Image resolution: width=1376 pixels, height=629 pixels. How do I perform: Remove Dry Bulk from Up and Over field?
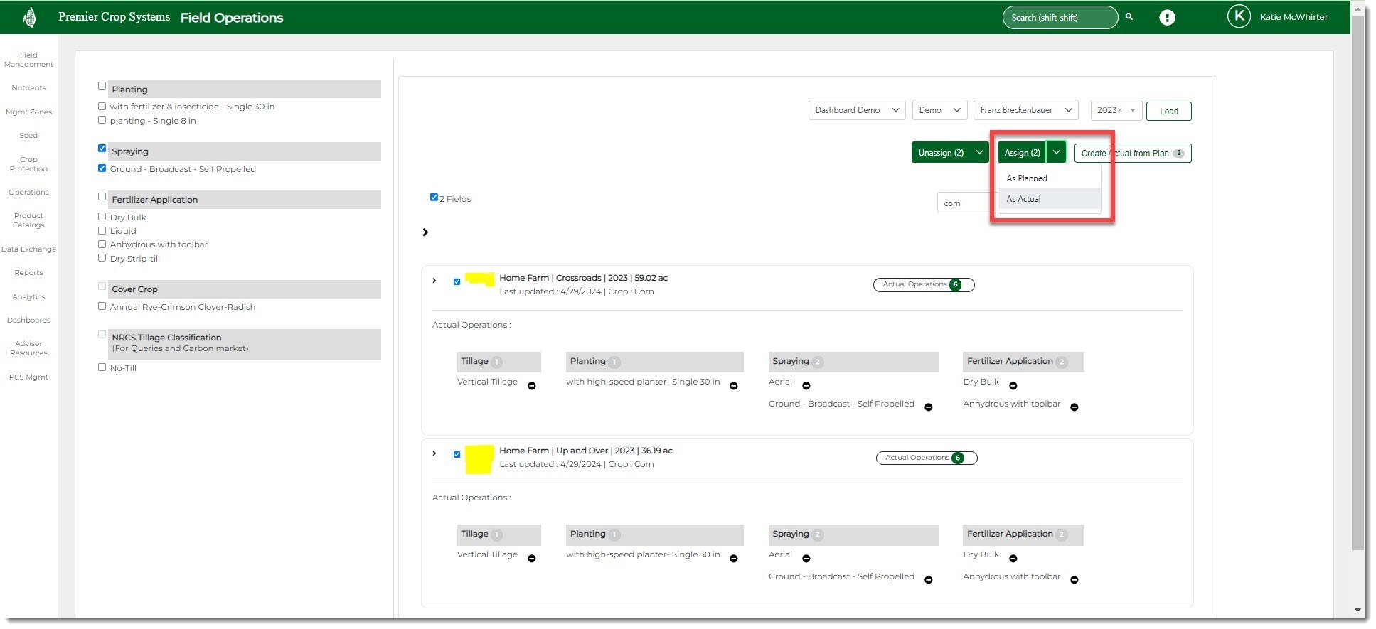point(1013,559)
